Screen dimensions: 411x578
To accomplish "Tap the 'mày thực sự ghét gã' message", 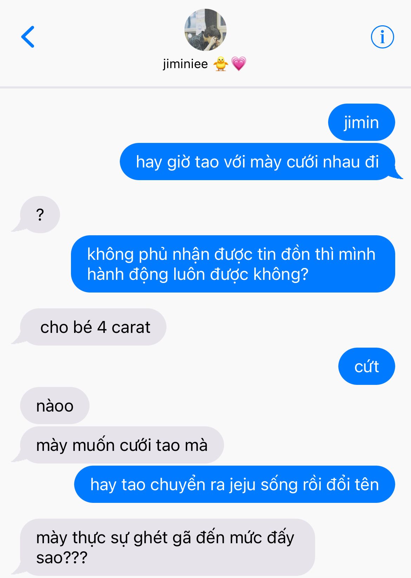I will 167,547.
